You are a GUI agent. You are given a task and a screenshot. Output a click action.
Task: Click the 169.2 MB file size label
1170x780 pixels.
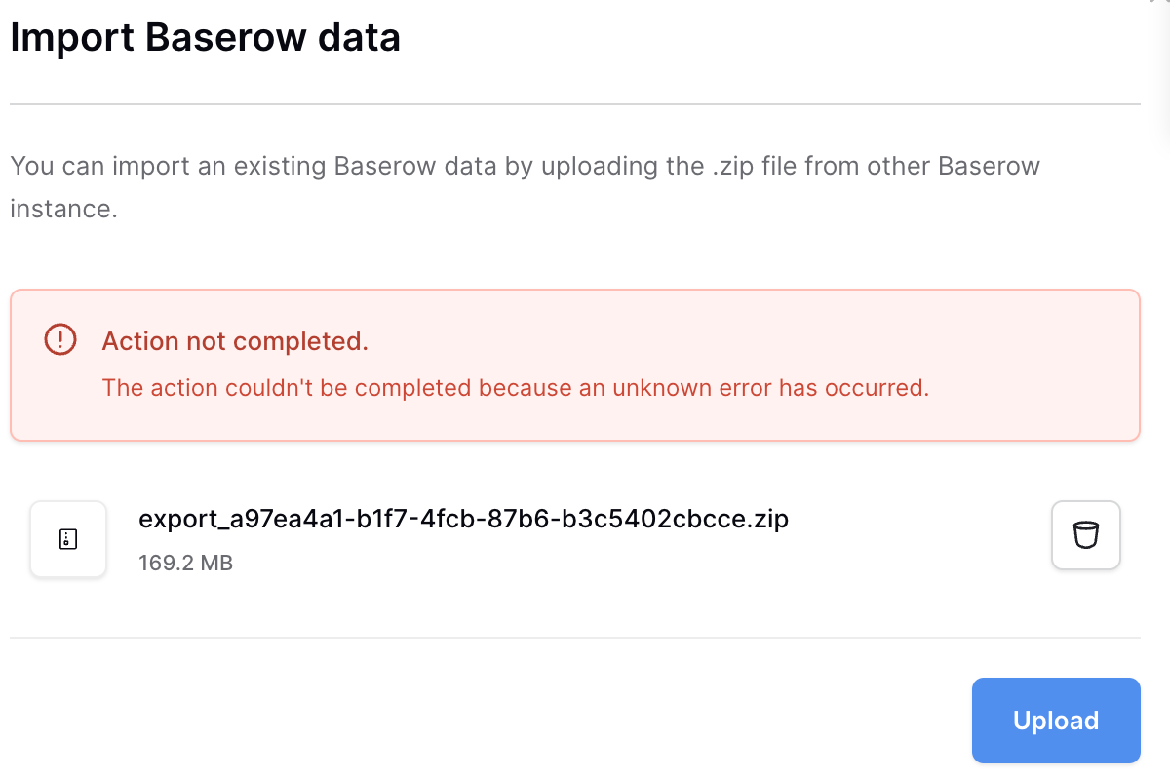pos(185,563)
